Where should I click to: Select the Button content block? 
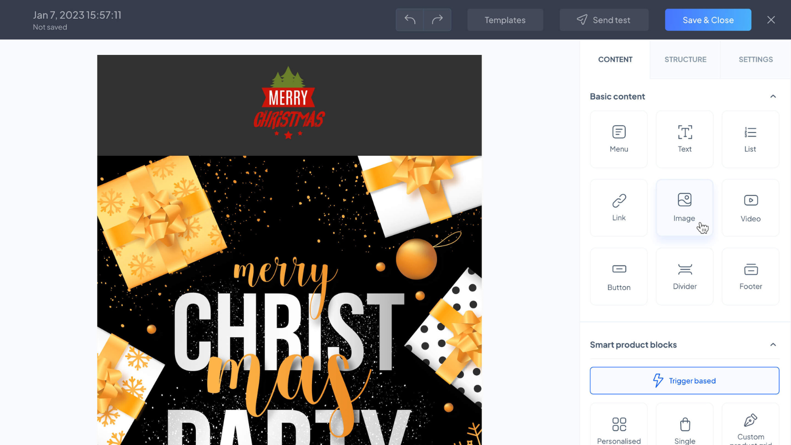tap(618, 276)
